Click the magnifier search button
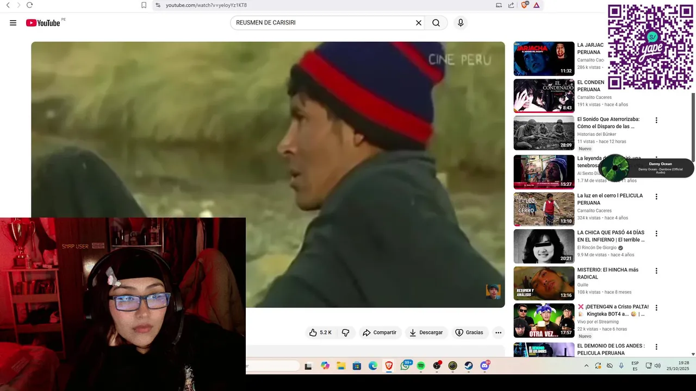The image size is (696, 391). [436, 23]
